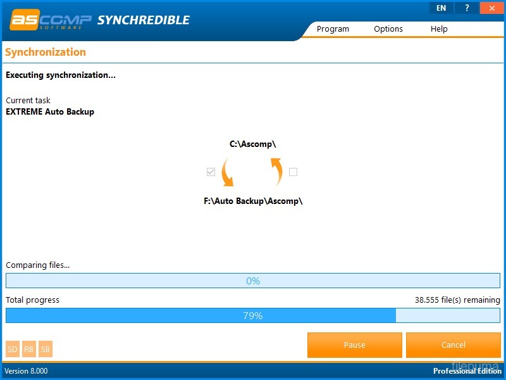This screenshot has width=506, height=380.
Task: Click the Comparing files 0% progress bar
Action: tap(253, 281)
